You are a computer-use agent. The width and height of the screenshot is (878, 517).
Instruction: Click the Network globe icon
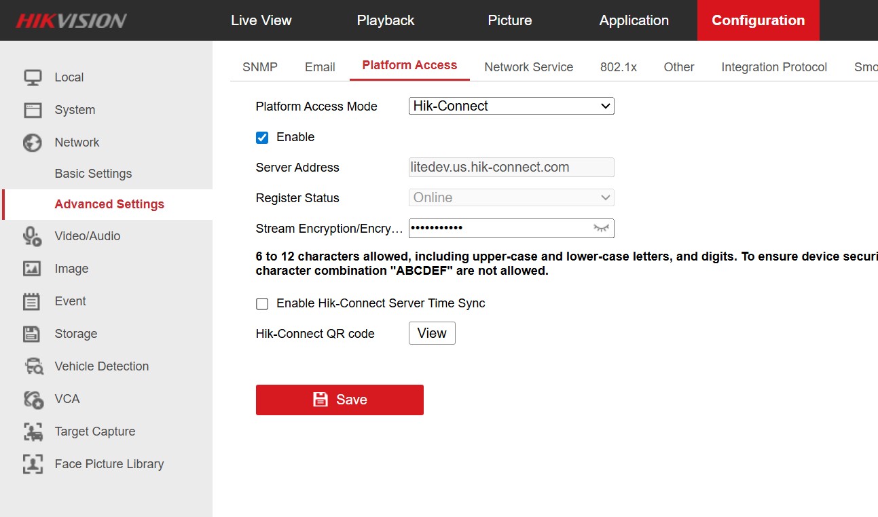[32, 142]
